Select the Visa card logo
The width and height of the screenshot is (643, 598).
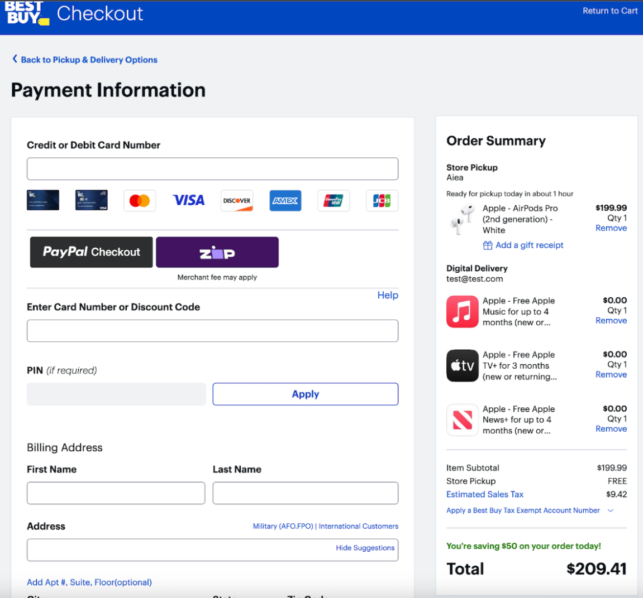pyautogui.click(x=188, y=200)
